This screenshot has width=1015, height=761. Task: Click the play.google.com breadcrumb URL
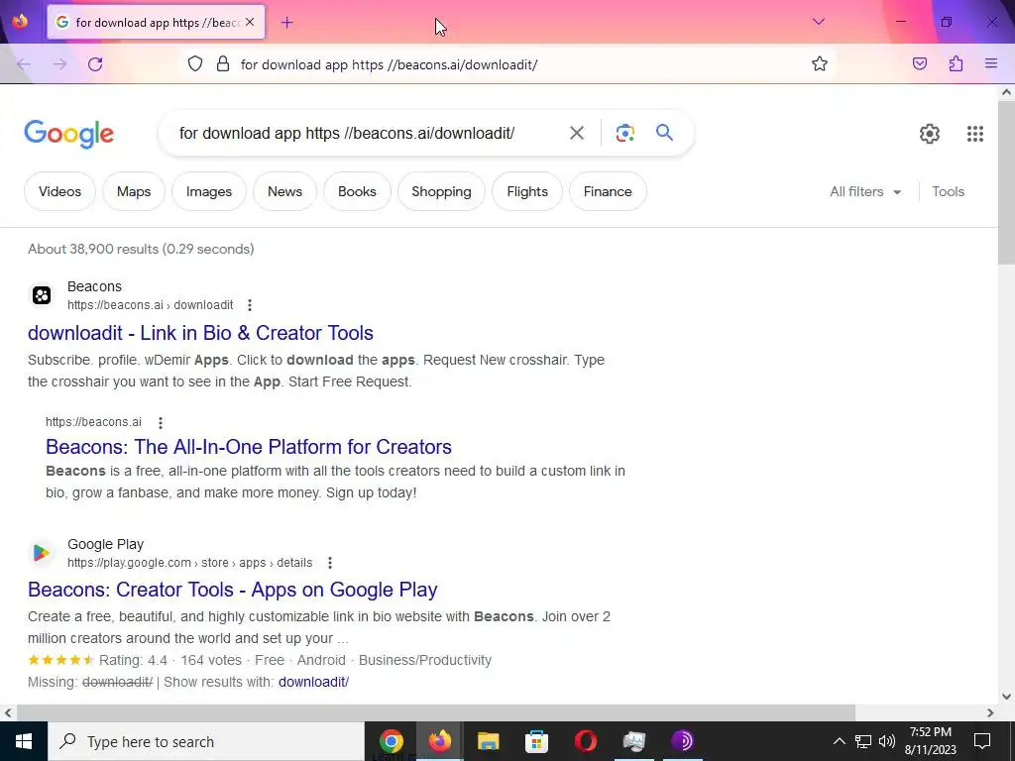coord(189,563)
